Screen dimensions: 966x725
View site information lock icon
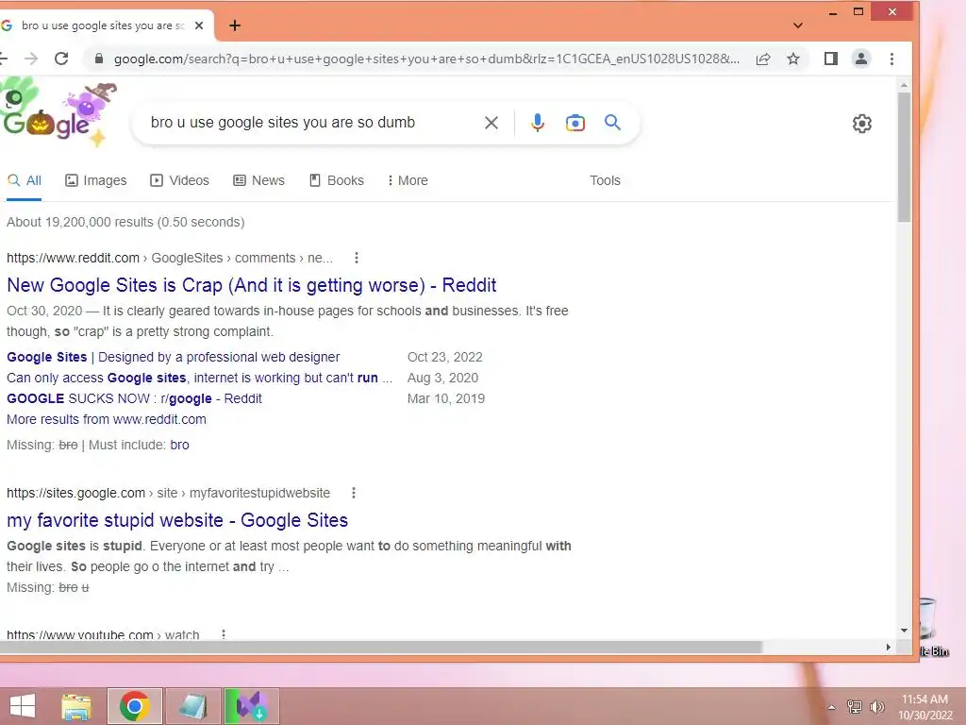pyautogui.click(x=98, y=59)
